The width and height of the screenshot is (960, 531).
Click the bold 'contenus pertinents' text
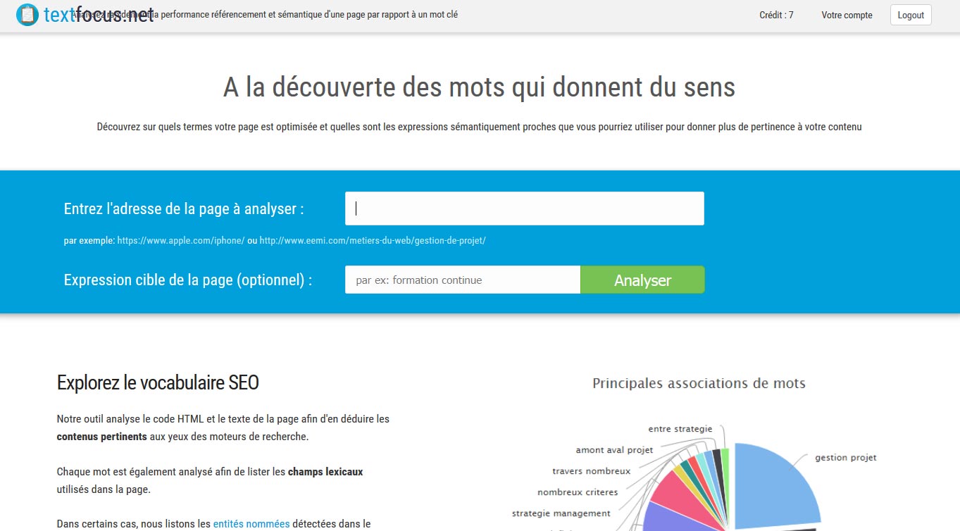pos(102,437)
